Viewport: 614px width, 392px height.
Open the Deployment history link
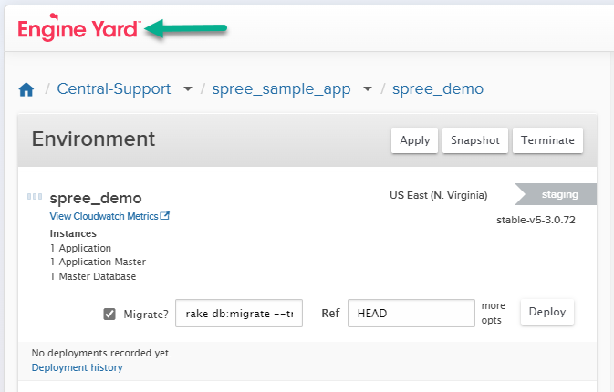coord(77,367)
